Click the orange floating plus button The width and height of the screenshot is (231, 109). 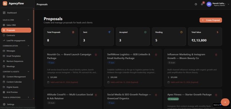[225, 102]
